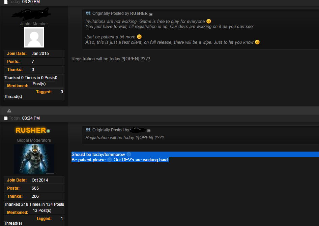
Task: Click the report post warning triangle icon
Action: (9, 110)
